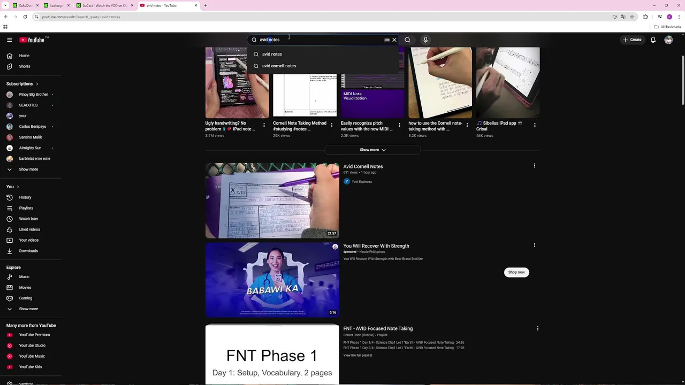Select the 'avid notes' search suggestion
This screenshot has height=385, width=685.
click(323, 54)
